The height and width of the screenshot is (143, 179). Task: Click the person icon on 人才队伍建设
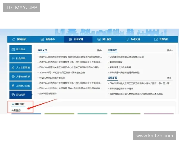pos(13,67)
